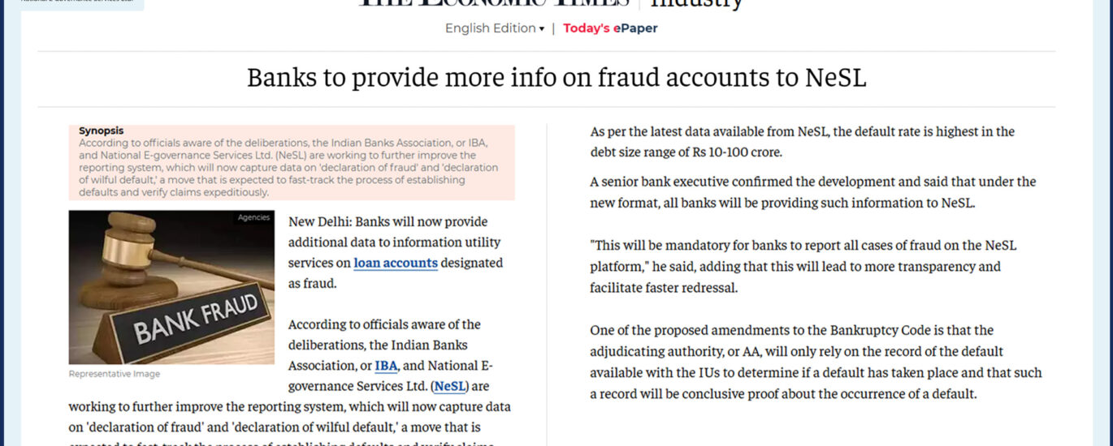Screen dimensions: 1113x446
Task: Click the article headline about NeSL
Action: coord(556,77)
